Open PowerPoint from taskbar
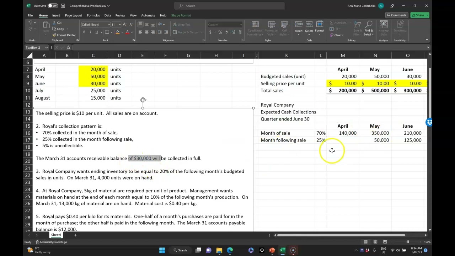 coord(272,250)
